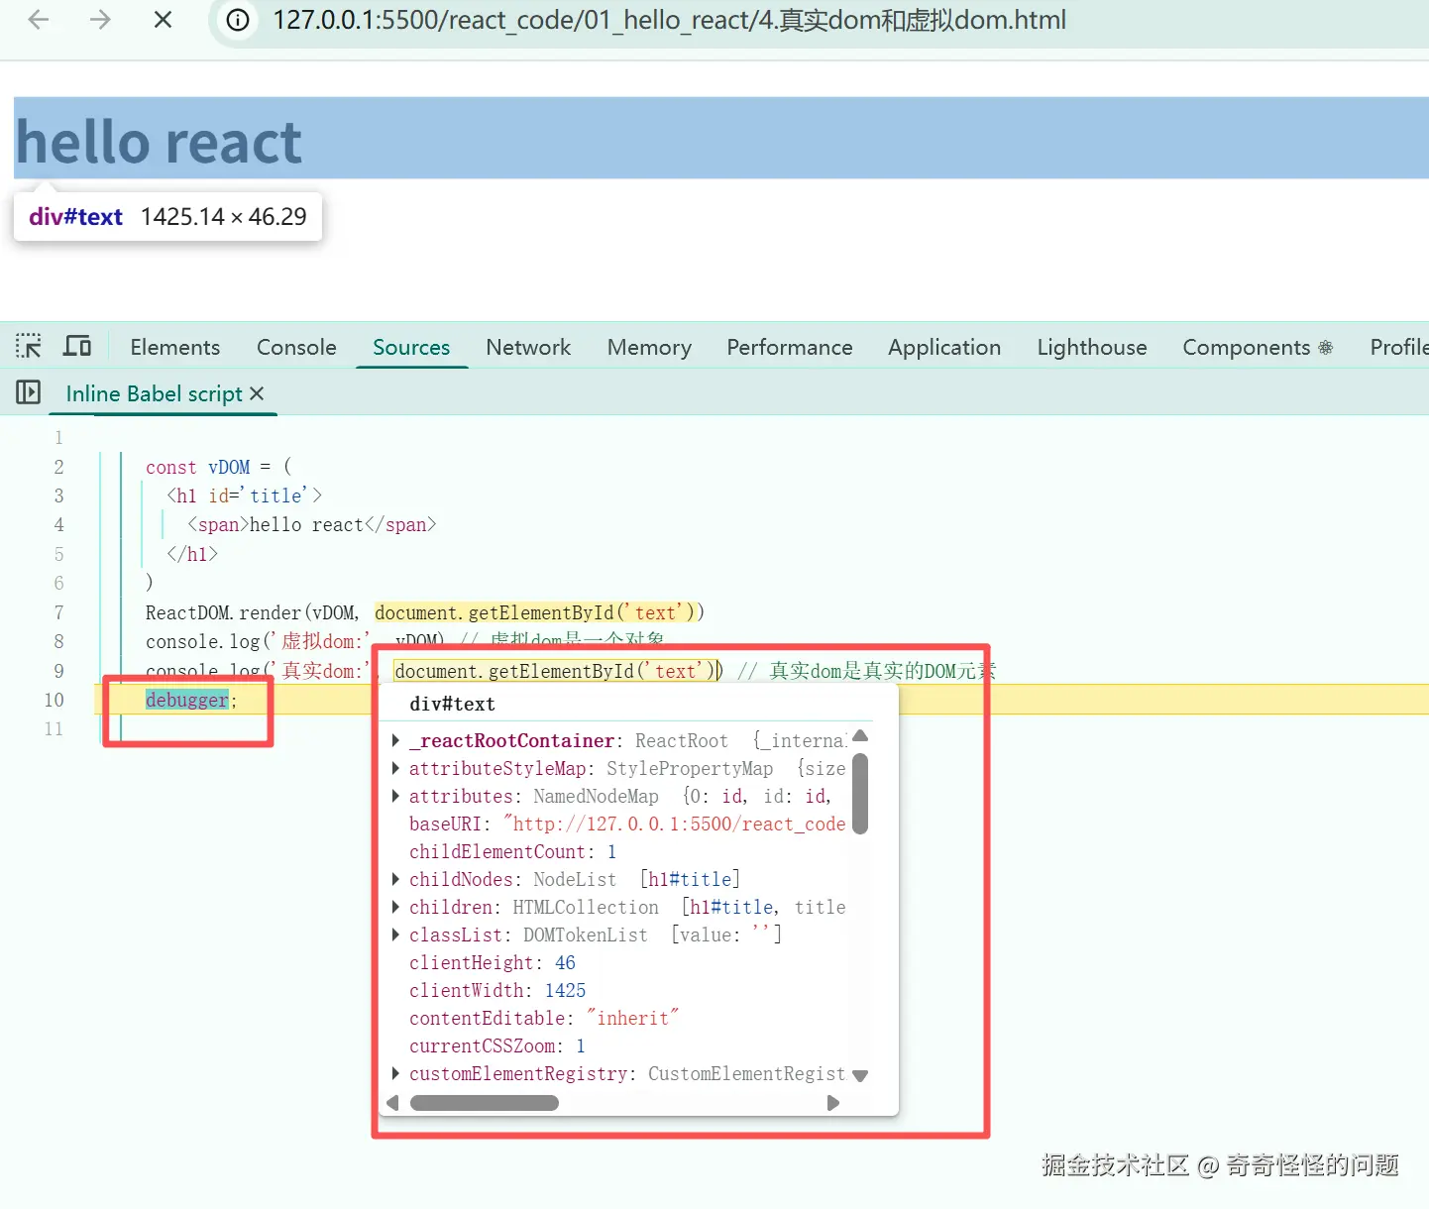Select the Inline Babel script file tab
1429x1209 pixels.
click(x=154, y=393)
